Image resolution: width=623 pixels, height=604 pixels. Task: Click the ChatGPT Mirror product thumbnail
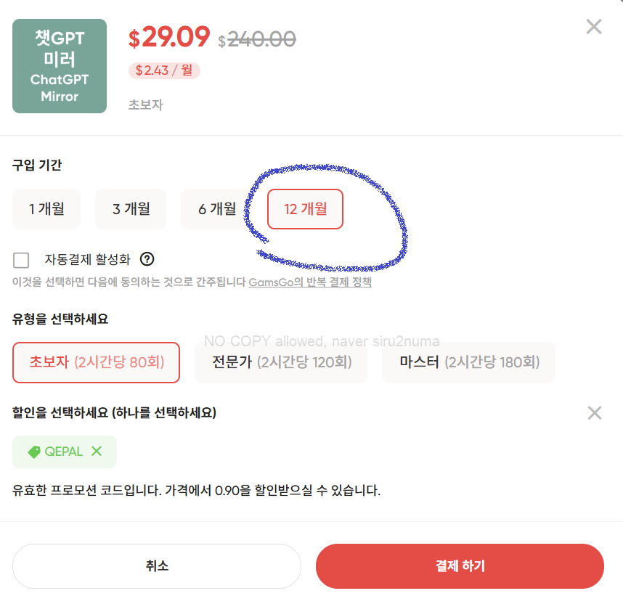coord(60,66)
